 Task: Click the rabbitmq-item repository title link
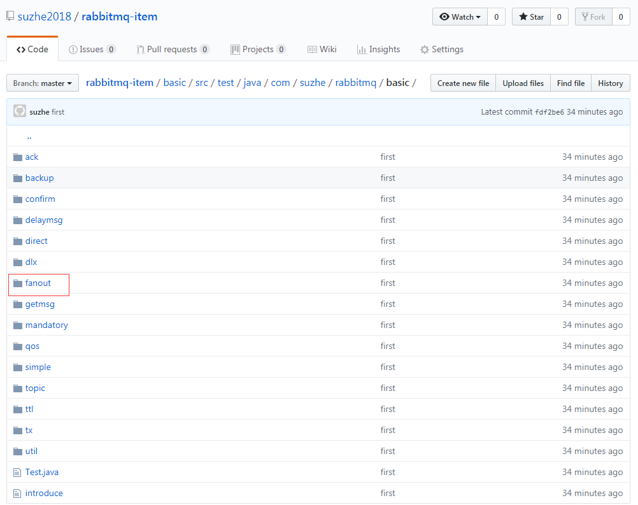click(120, 17)
